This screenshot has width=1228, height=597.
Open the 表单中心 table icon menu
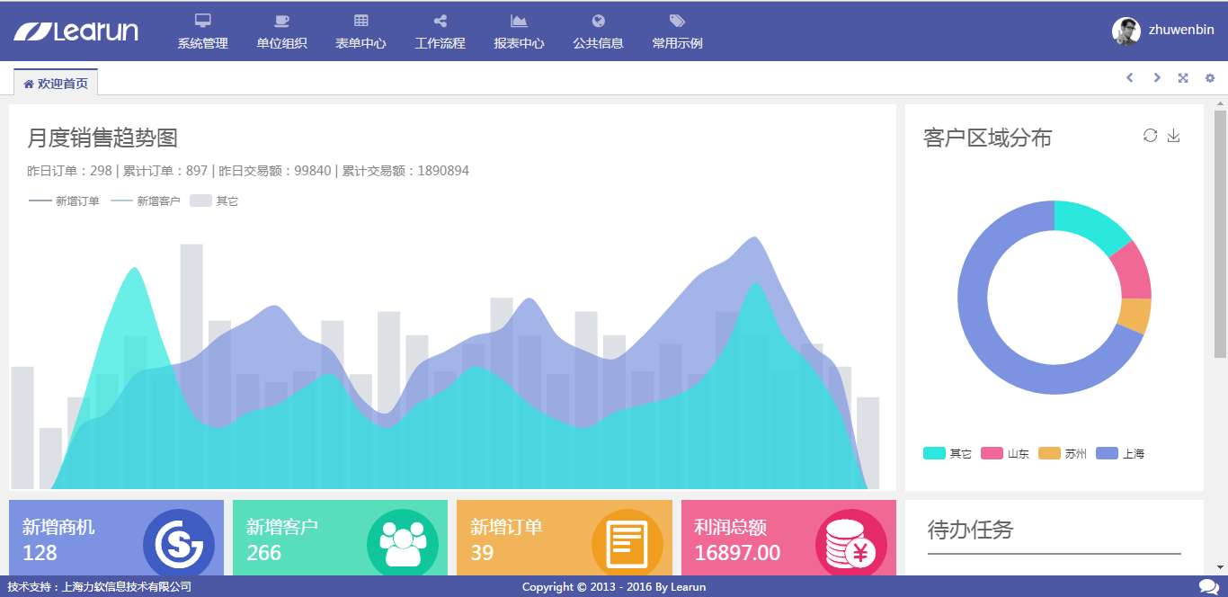pyautogui.click(x=360, y=31)
